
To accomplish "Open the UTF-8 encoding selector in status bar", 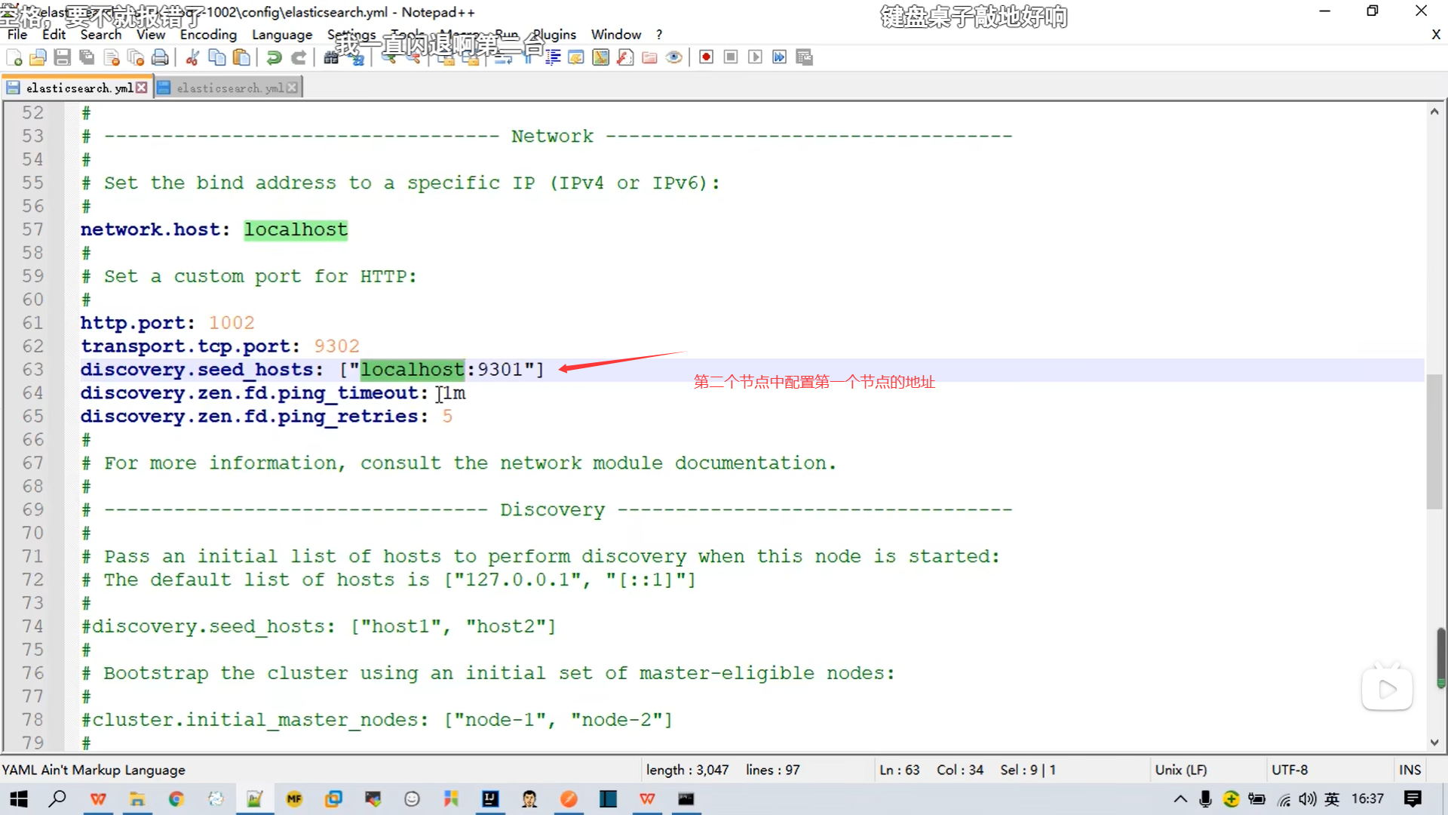I will [x=1289, y=770].
